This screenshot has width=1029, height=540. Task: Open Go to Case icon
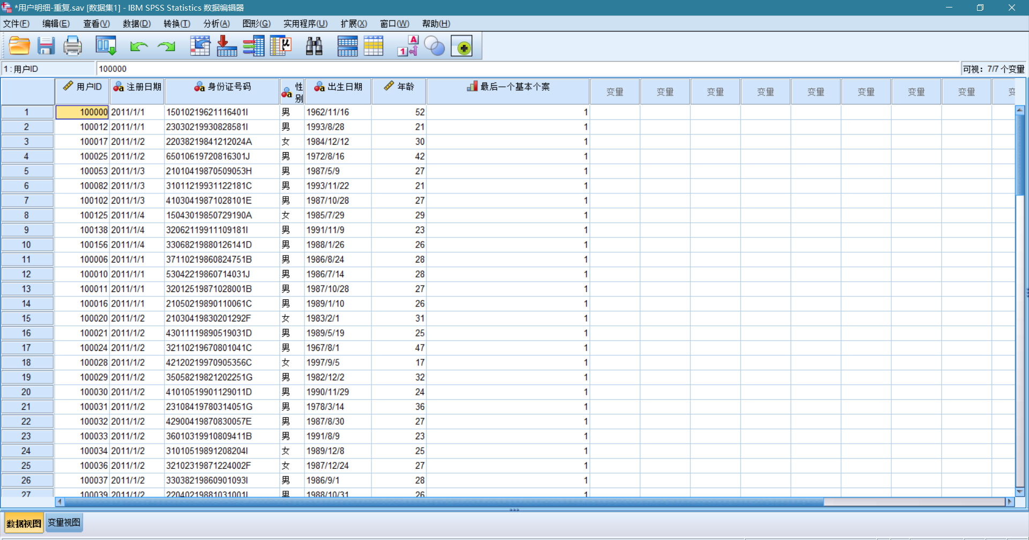click(200, 46)
